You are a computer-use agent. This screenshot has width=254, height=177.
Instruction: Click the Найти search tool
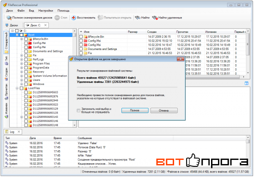142,18
